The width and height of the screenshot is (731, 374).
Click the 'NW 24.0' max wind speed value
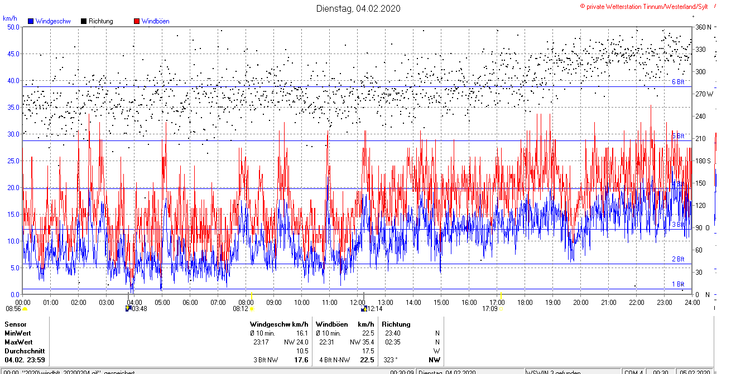pos(296,342)
